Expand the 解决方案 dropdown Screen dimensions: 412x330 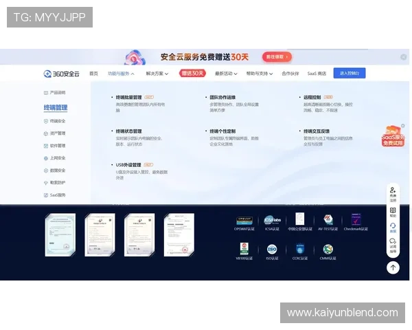pyautogui.click(x=157, y=74)
